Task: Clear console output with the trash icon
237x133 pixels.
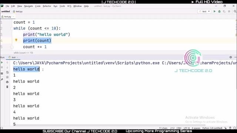Action: pos(7,87)
